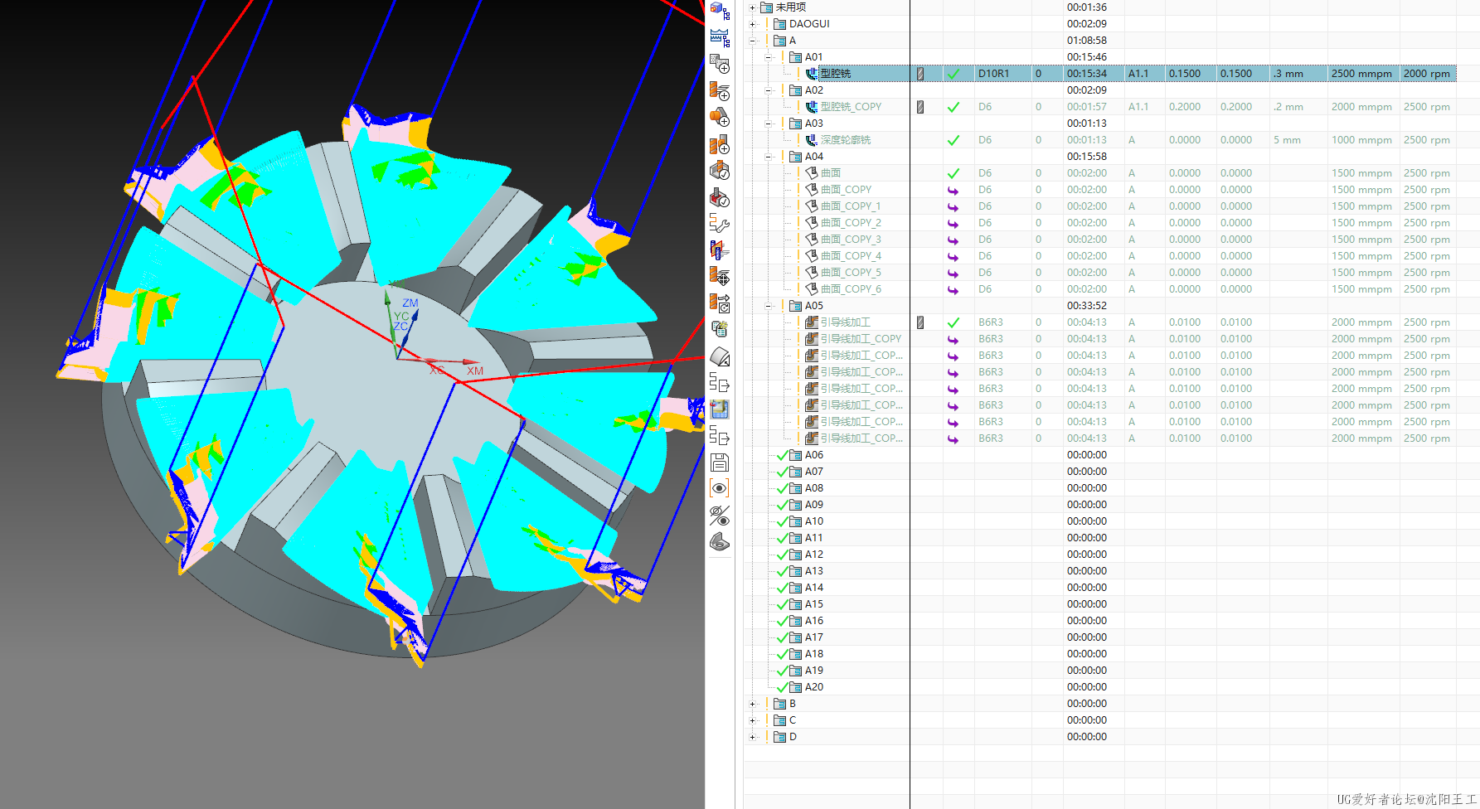Expand the 未用项 tree node

(x=752, y=7)
